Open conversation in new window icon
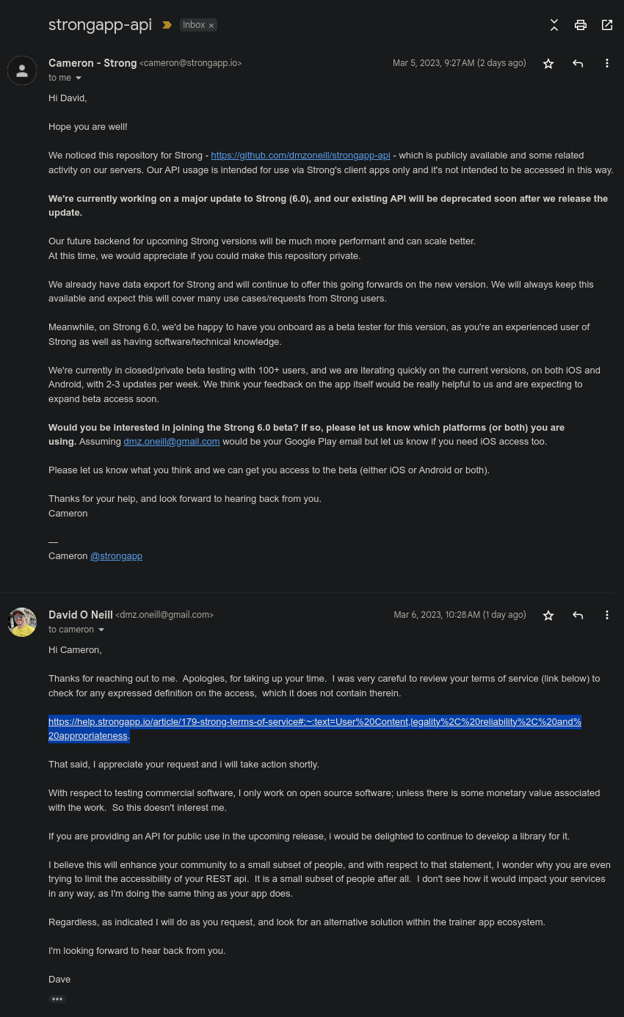624x1017 pixels. point(607,25)
